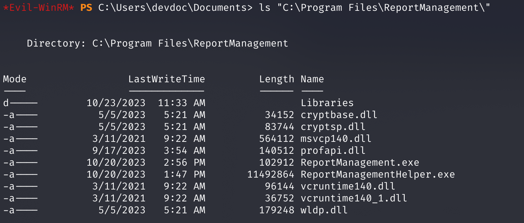Click the Name column header
The height and width of the screenshot is (223, 524).
click(312, 79)
